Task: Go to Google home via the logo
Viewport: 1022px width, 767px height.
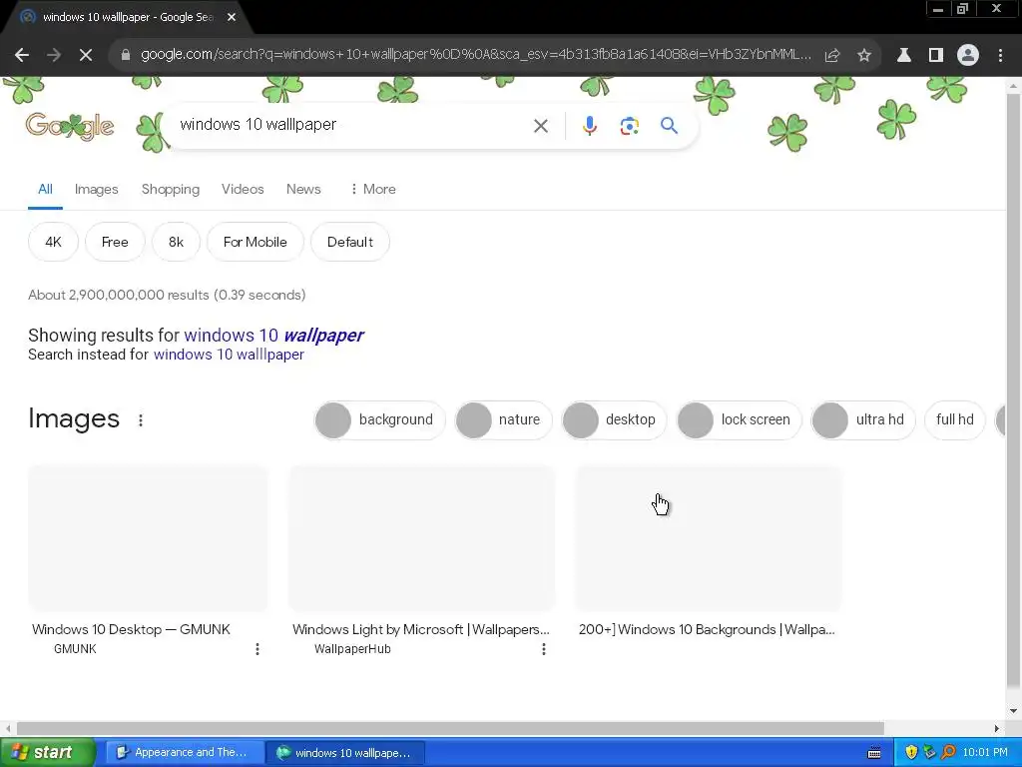Action: pyautogui.click(x=70, y=126)
